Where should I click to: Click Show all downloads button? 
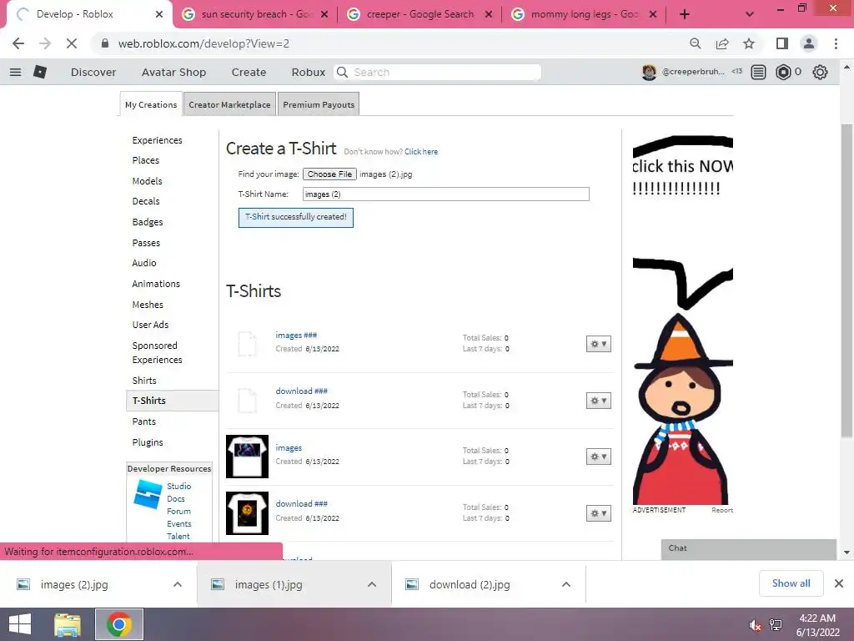click(x=791, y=583)
